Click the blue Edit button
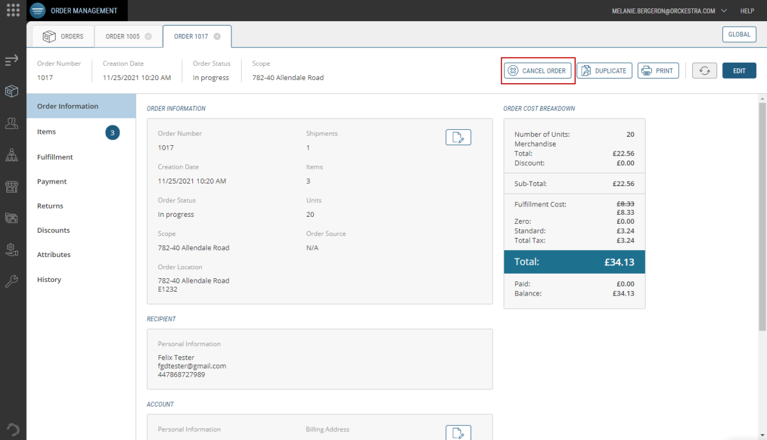 click(739, 70)
